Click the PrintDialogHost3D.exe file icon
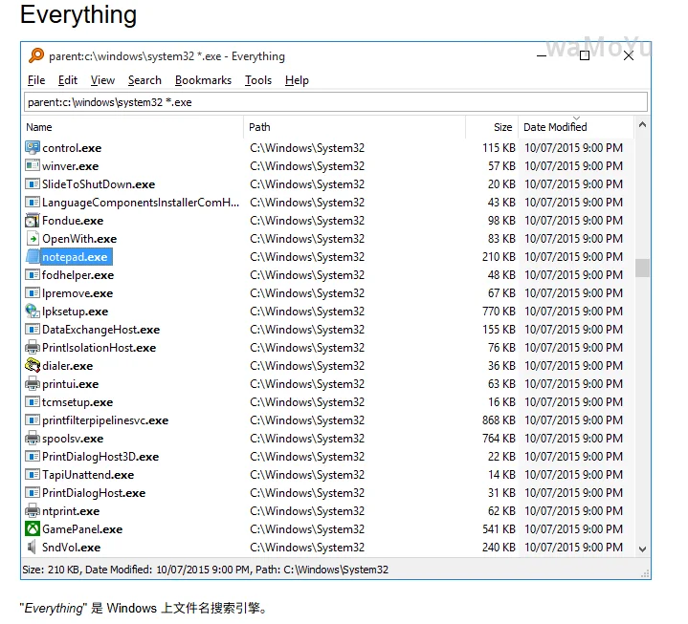 click(x=33, y=457)
